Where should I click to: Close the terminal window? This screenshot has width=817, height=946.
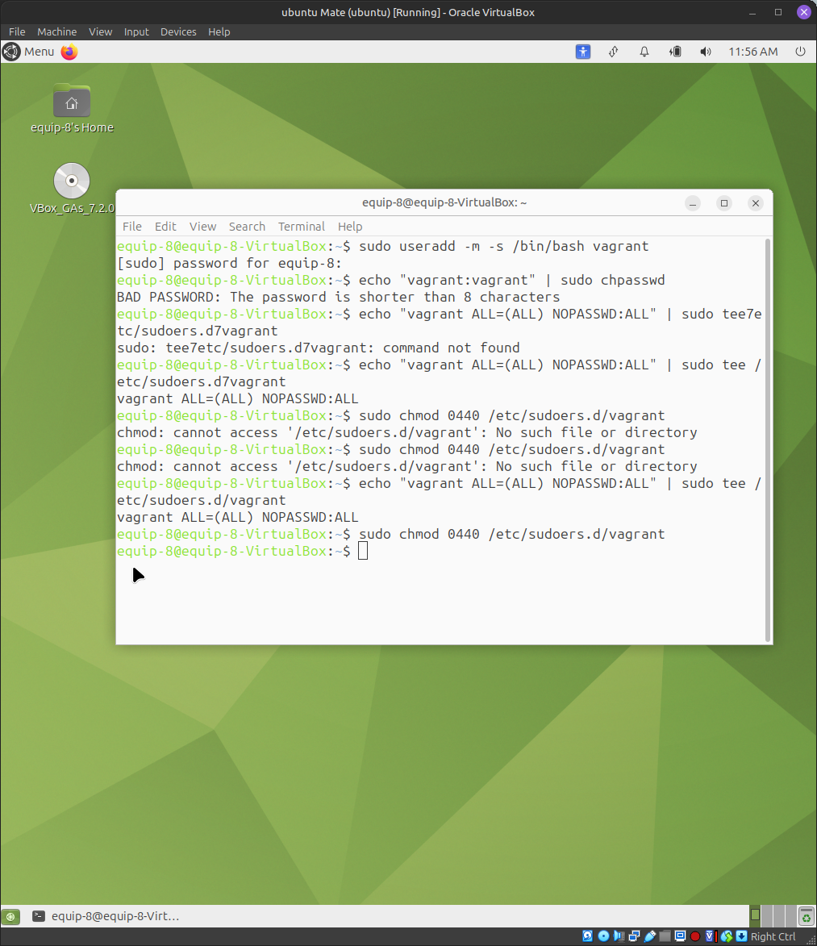(x=756, y=203)
